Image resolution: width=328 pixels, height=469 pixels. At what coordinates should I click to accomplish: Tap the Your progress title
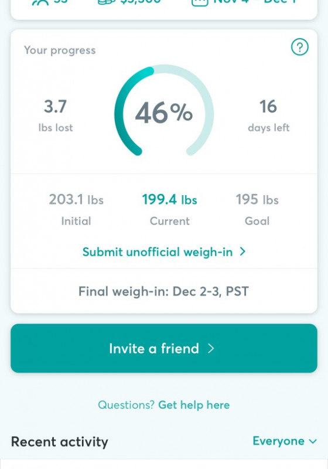click(60, 50)
